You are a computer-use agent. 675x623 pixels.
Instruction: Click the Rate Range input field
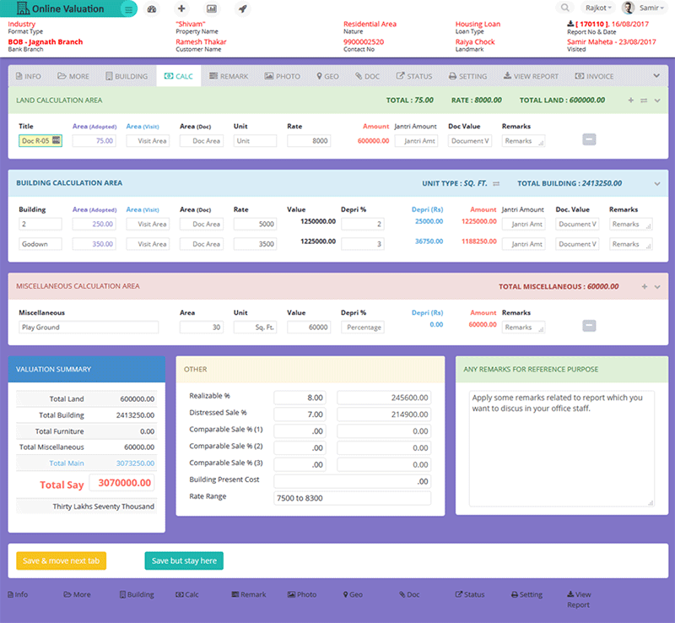tap(352, 498)
